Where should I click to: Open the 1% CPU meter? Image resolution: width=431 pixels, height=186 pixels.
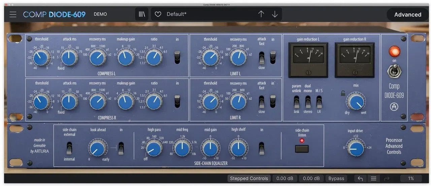coord(411,179)
